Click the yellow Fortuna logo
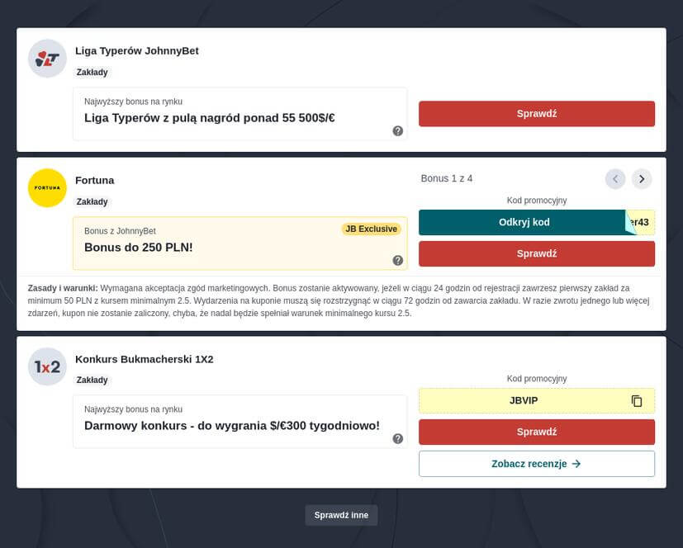Screen dimensions: 683x548 point(47,188)
